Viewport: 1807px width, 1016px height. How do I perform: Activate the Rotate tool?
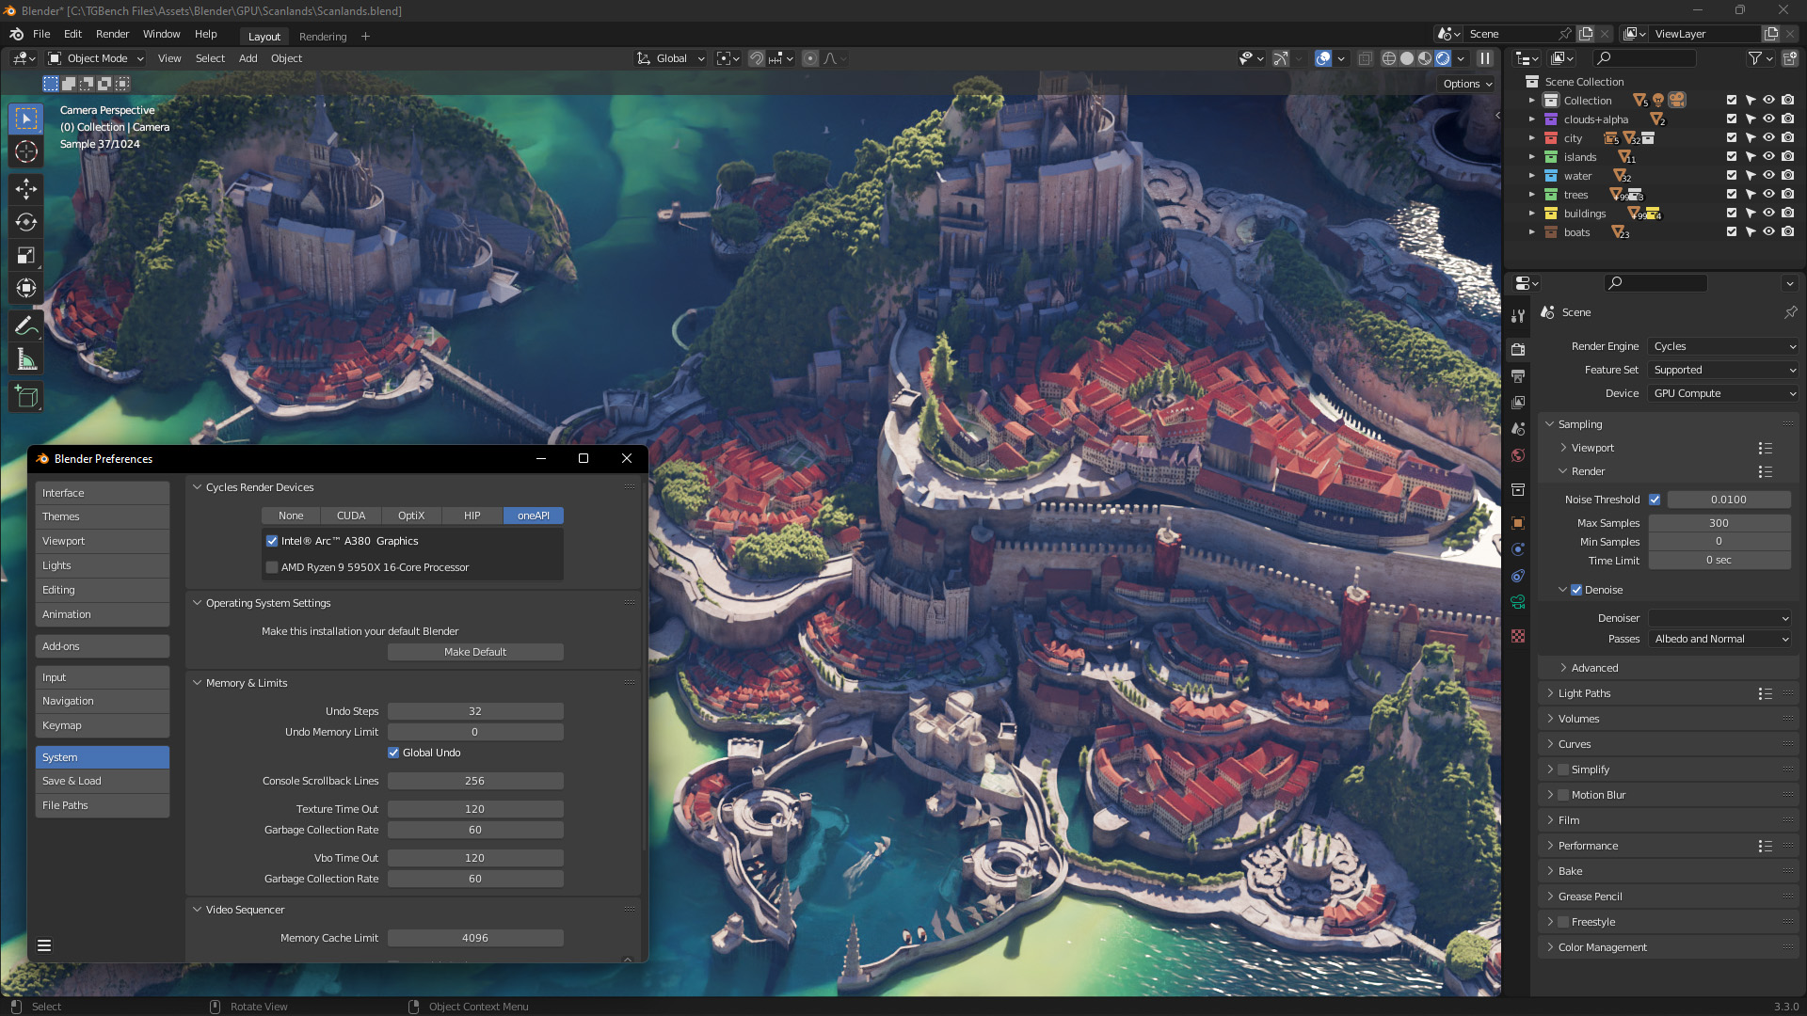coord(25,222)
